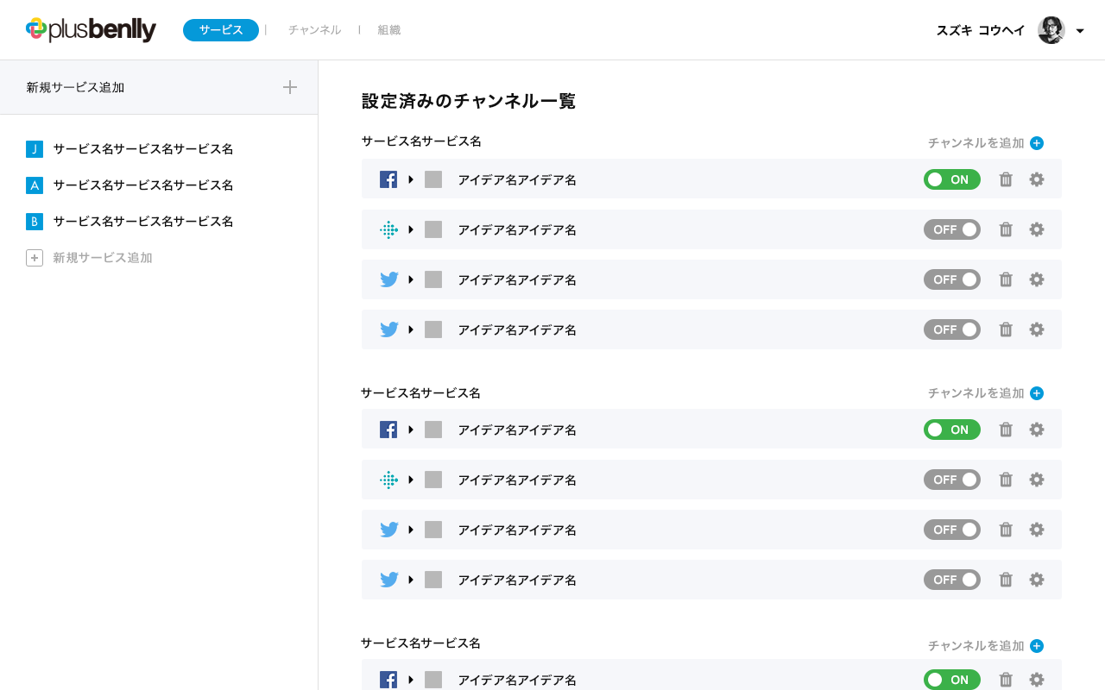
Task: Click the 新規サービス追加 link at bottom of service list
Action: 102,258
